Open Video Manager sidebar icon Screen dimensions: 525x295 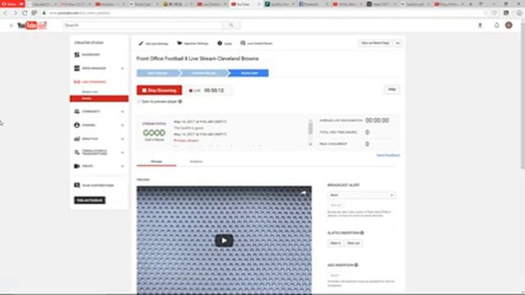tap(77, 68)
